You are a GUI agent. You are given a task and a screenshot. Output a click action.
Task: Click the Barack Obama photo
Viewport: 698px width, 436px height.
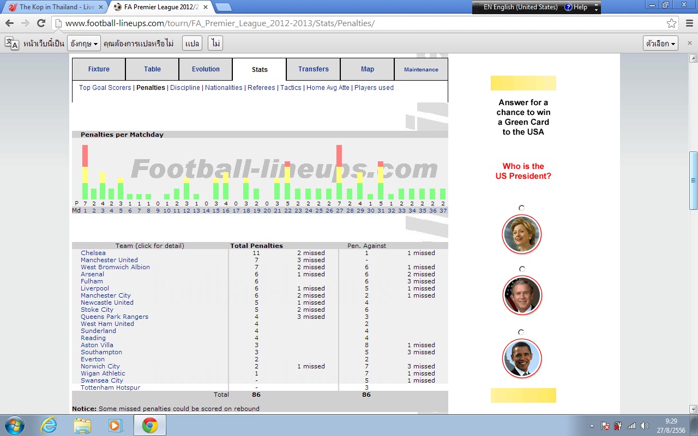pyautogui.click(x=522, y=358)
